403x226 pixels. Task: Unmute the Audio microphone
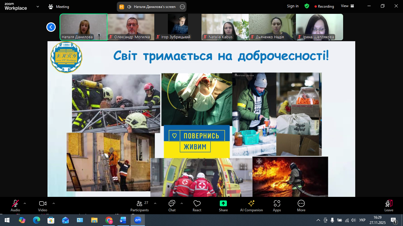pos(15,205)
